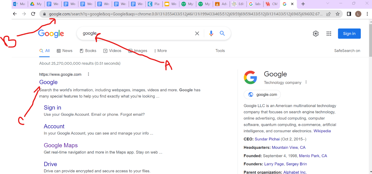This screenshot has width=372, height=174.
Task: Open the tab search chevron
Action: [x=328, y=4]
